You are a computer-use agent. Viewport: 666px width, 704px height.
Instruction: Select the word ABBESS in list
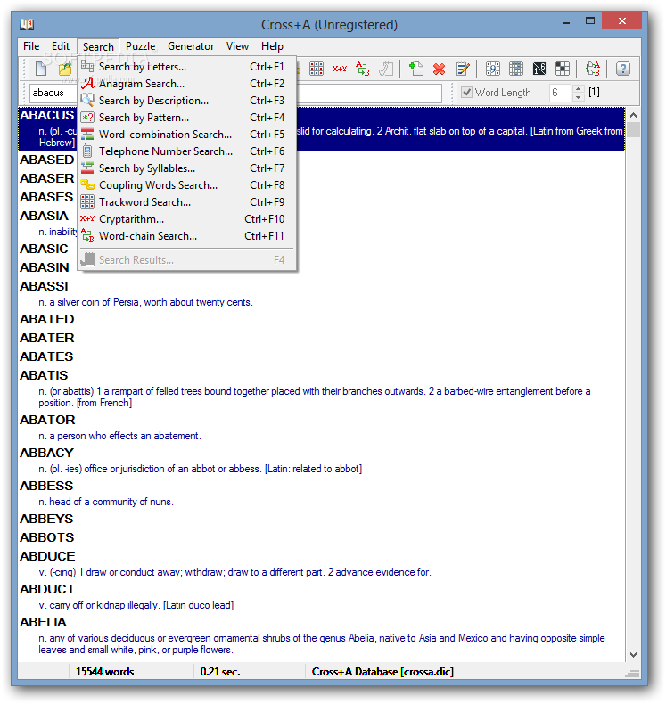pyautogui.click(x=46, y=486)
